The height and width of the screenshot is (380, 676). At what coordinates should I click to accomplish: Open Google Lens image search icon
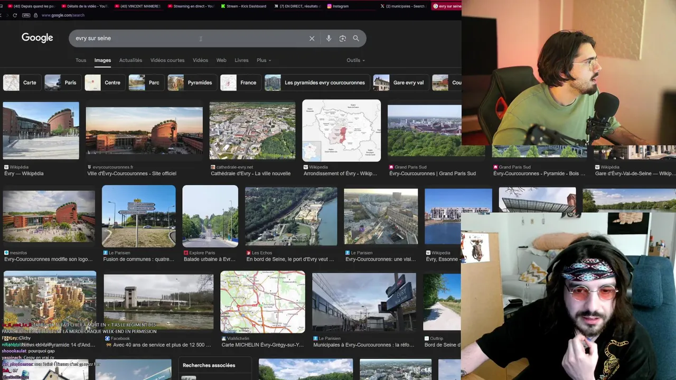click(342, 39)
